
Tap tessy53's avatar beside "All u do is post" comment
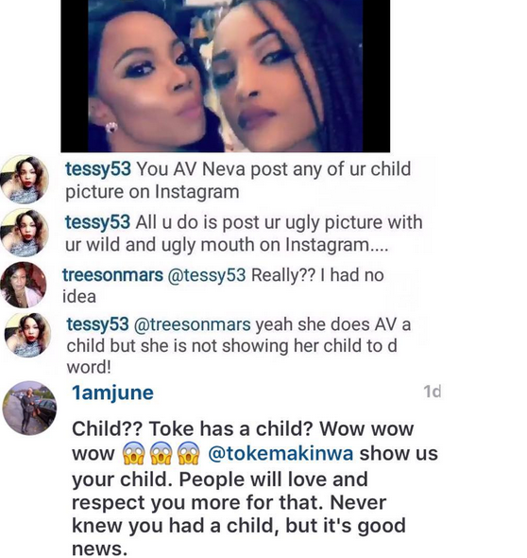(25, 233)
